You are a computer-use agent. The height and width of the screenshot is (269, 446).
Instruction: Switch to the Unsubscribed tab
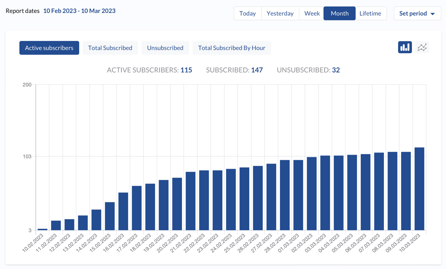(x=165, y=48)
